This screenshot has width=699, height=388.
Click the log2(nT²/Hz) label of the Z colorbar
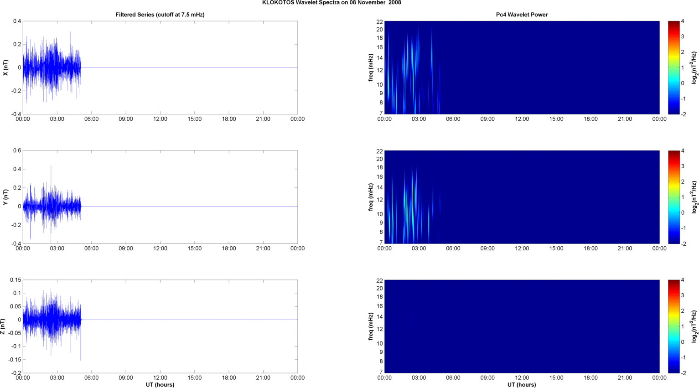point(694,326)
